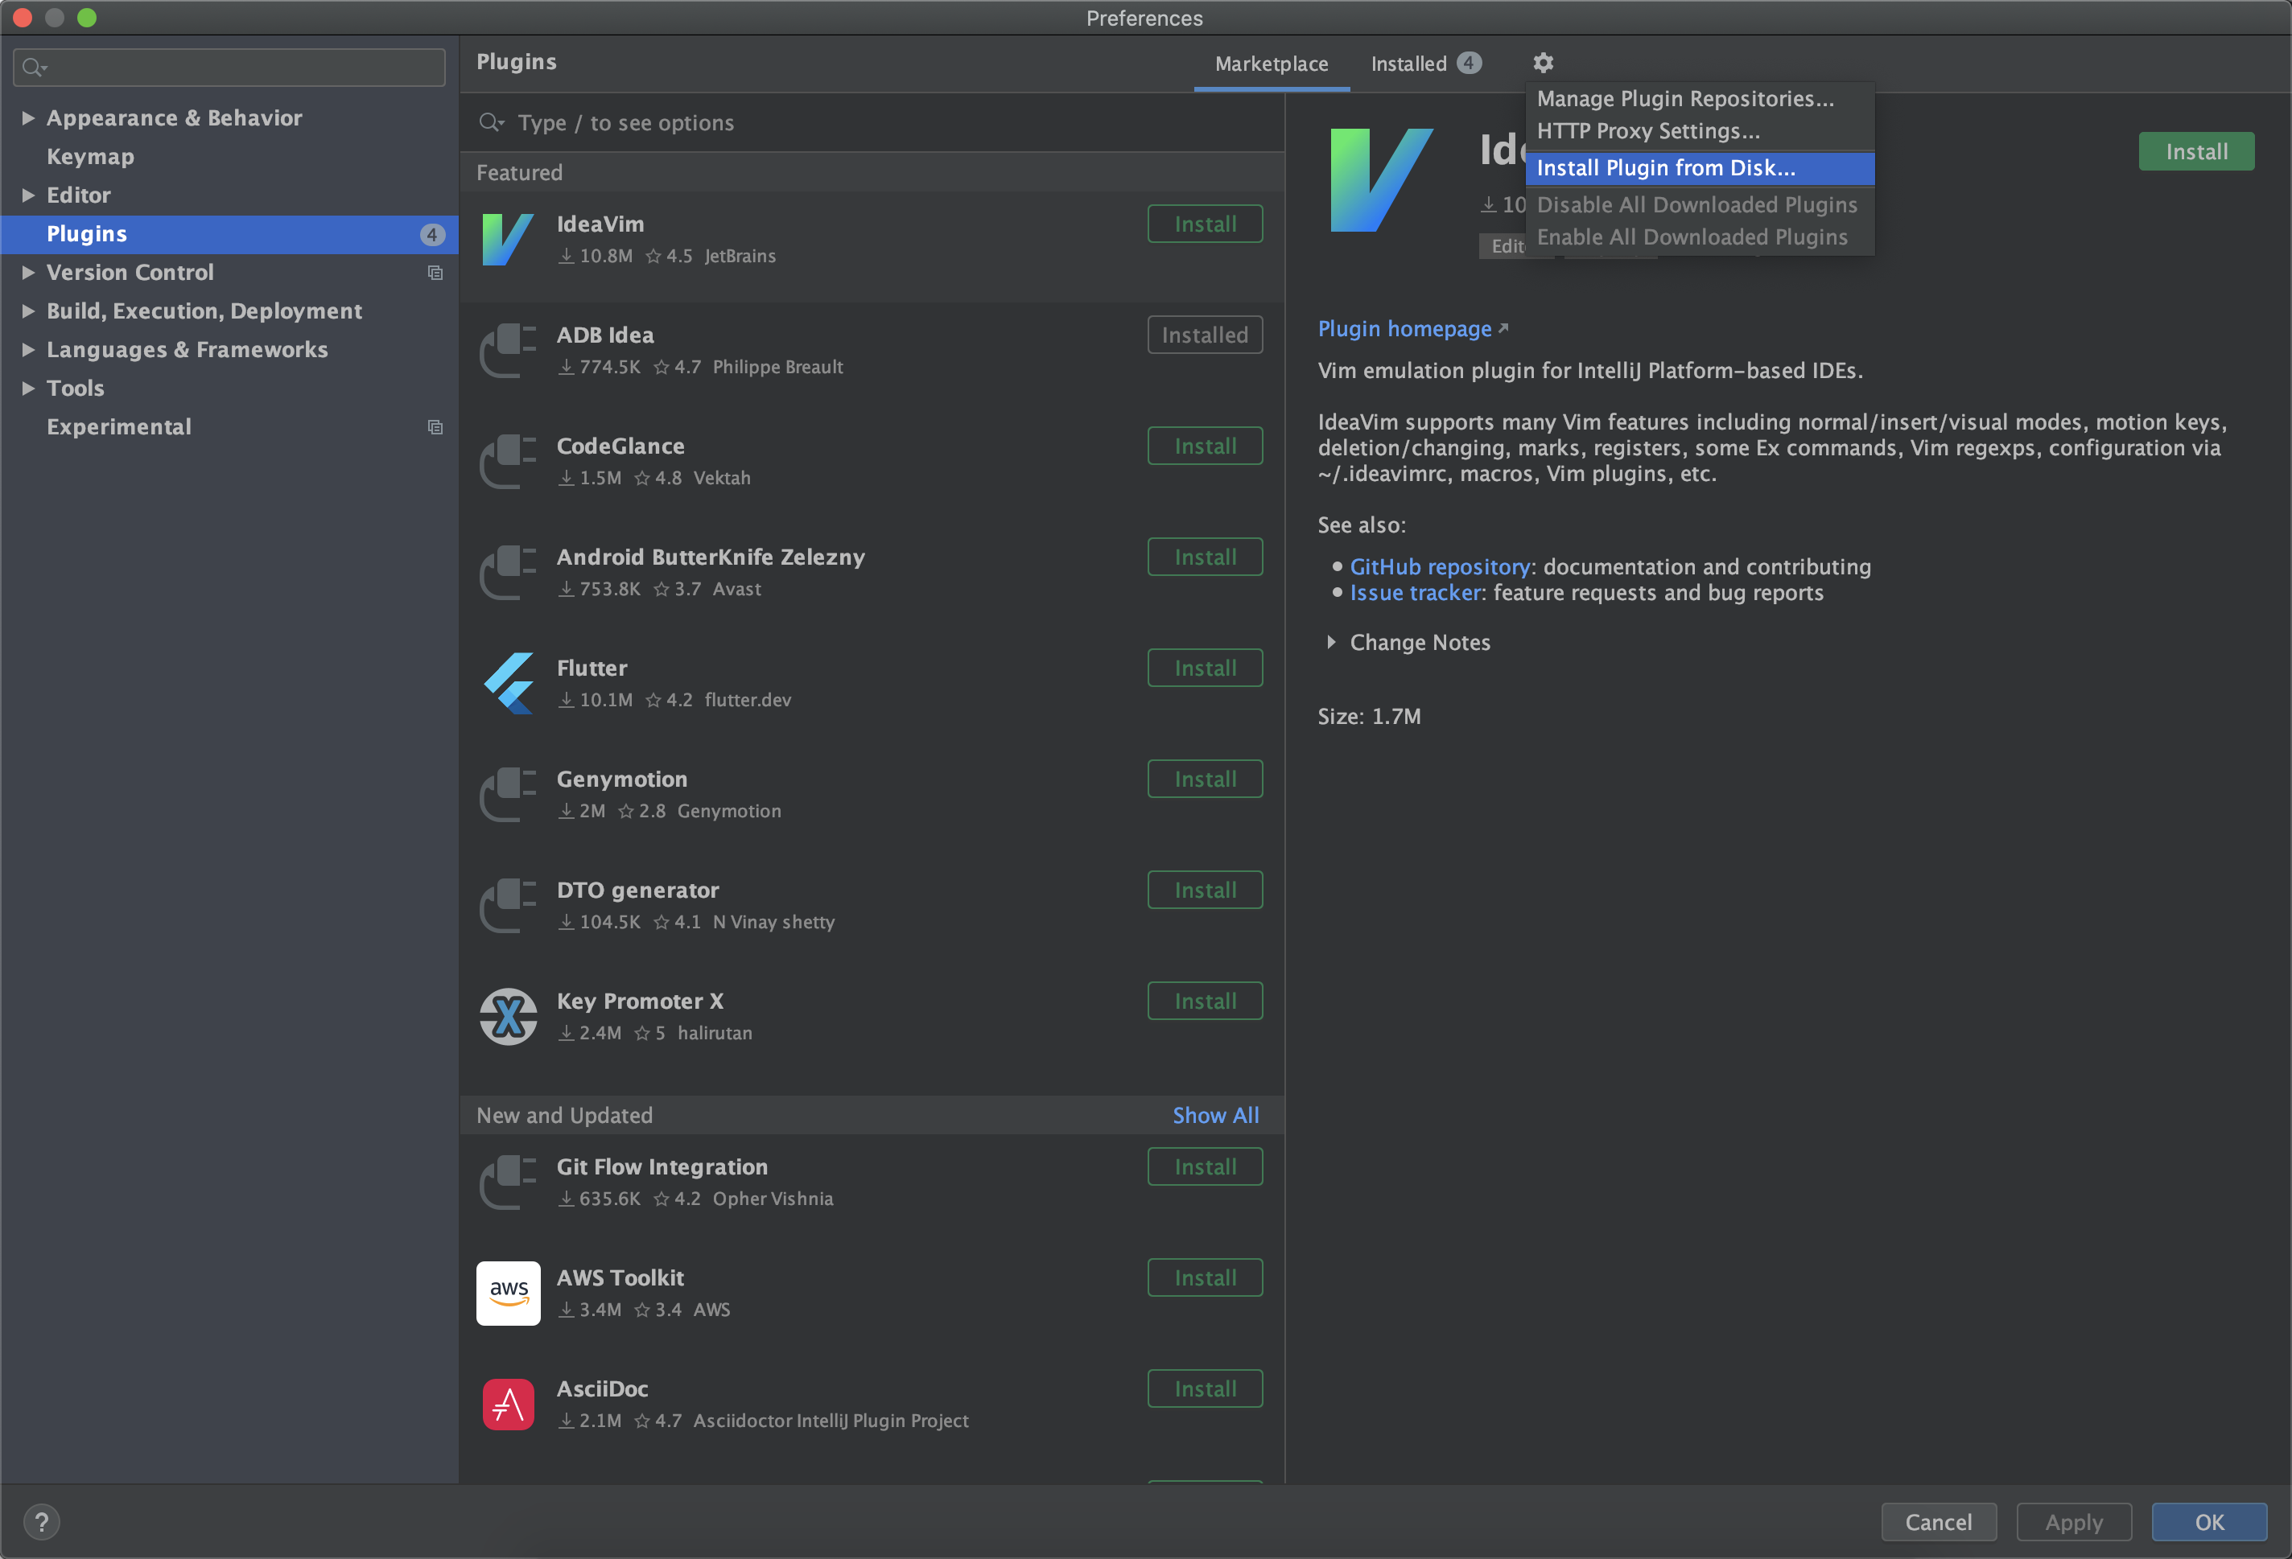This screenshot has height=1559, width=2292.
Task: Click the Flutter plugin icon
Action: 508,682
